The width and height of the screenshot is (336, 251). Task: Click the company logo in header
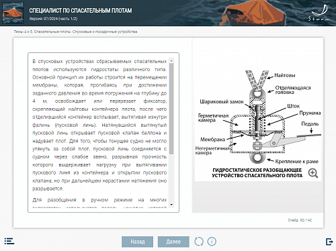click(319, 13)
